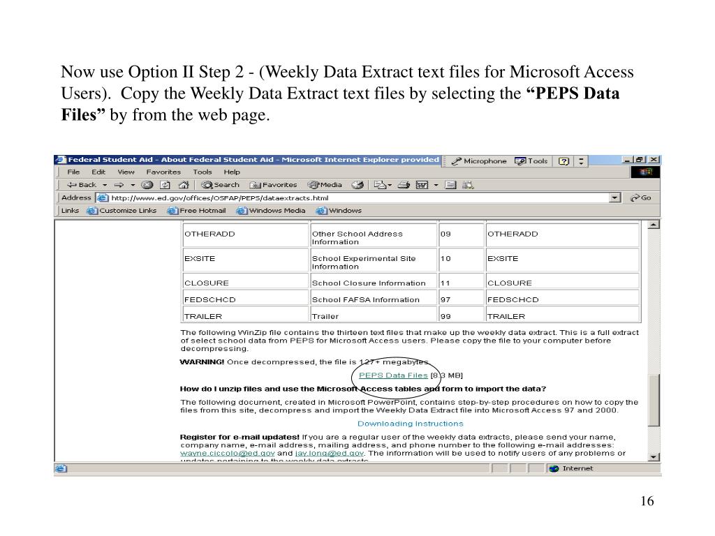This screenshot has height=536, width=715.
Task: Click the Edit with Word icon
Action: (422, 185)
